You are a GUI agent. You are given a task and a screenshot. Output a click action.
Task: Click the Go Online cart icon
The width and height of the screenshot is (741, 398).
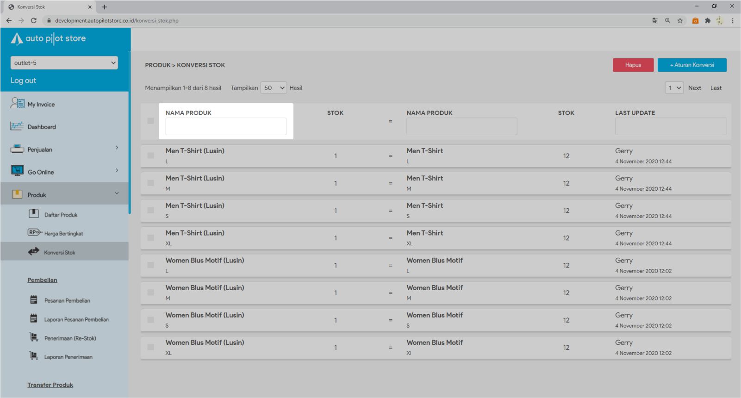click(x=17, y=171)
